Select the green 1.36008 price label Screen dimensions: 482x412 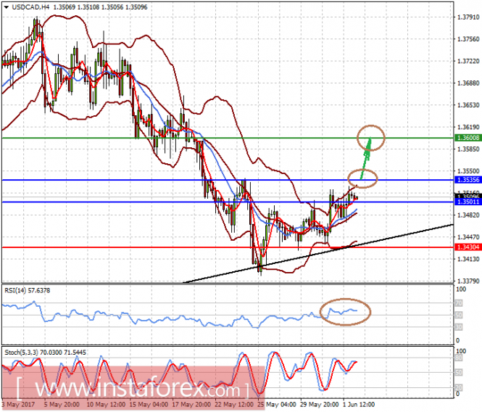point(468,138)
